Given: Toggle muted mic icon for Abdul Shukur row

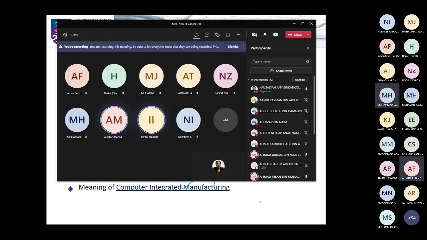Looking at the screenshot, I should point(306,111).
